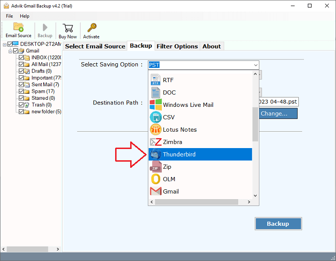Image resolution: width=336 pixels, height=261 pixels.
Task: Select the Trash (0) folder label
Action: coord(41,105)
